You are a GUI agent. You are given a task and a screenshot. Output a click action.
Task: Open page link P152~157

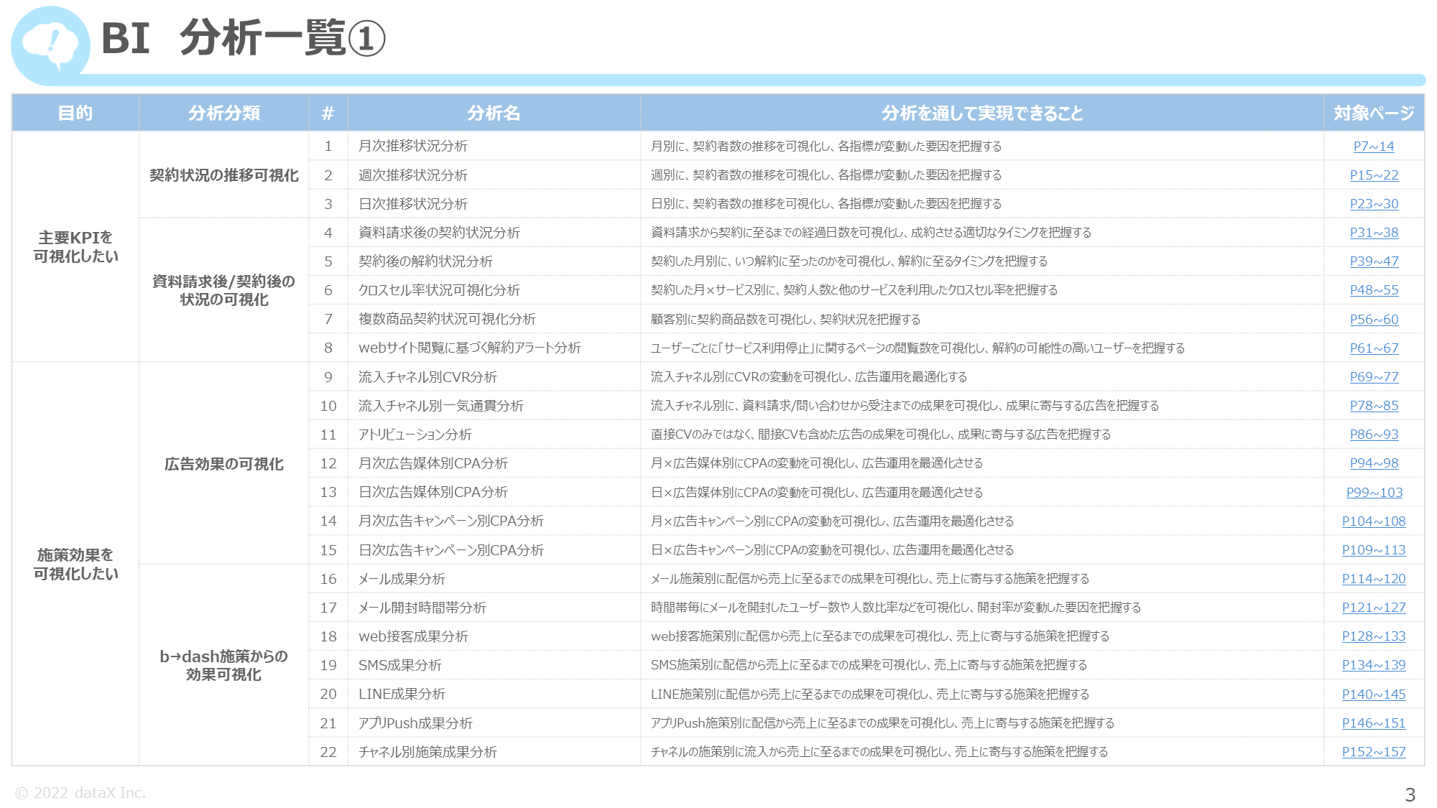pyautogui.click(x=1374, y=752)
